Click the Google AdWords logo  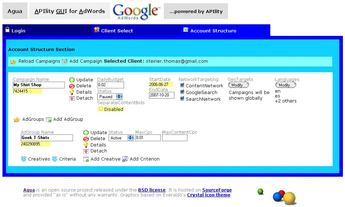tap(137, 12)
